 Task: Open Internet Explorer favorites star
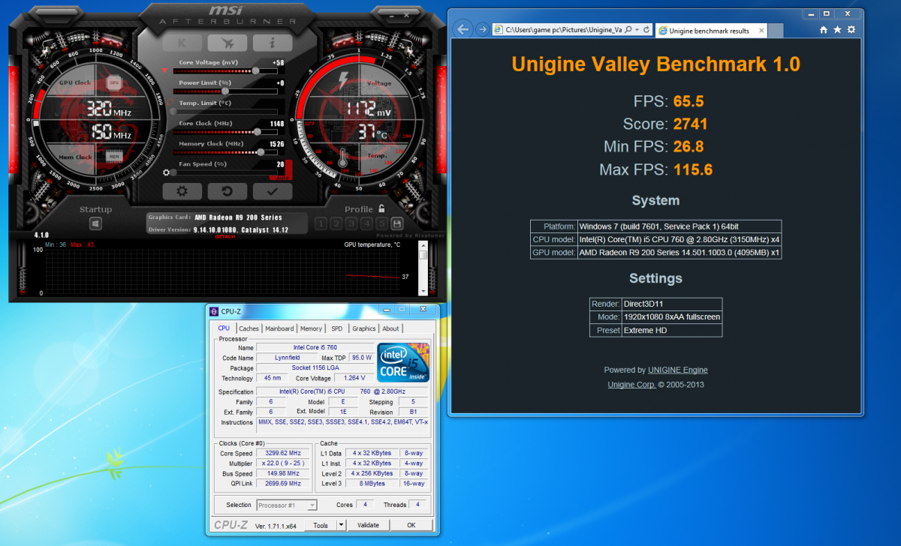coord(837,29)
